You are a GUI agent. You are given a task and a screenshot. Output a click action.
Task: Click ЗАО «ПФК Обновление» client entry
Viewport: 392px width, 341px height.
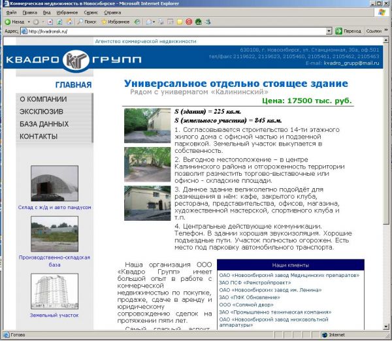coord(250,297)
